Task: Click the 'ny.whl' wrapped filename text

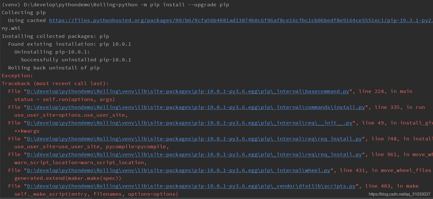Action: tap(11, 28)
